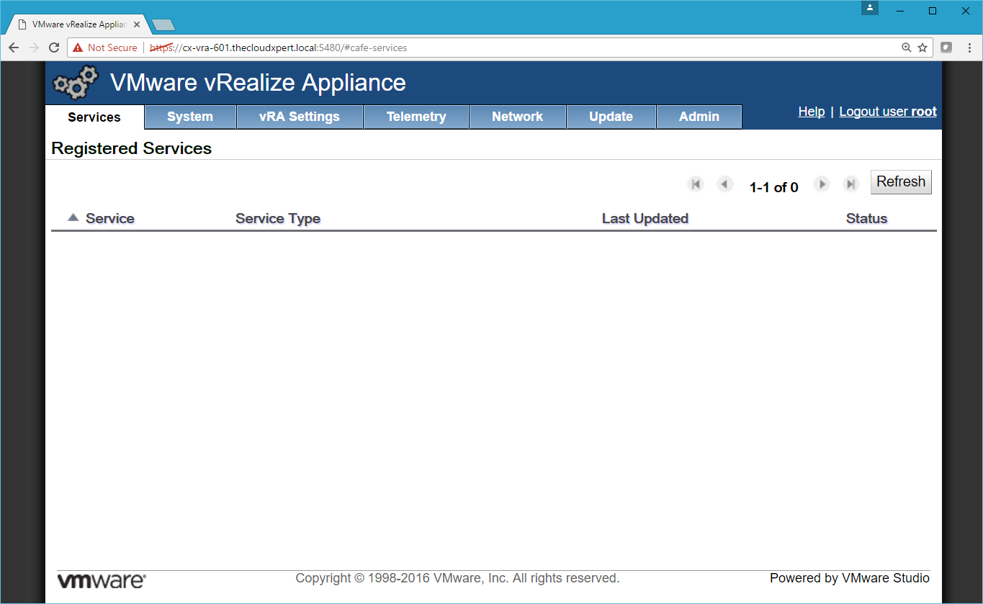Go to next page of services
Viewport: 983px width, 604px height.
[x=822, y=184]
